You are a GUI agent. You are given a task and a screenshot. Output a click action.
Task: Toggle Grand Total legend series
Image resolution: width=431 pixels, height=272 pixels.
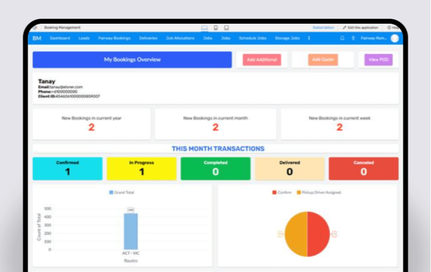[x=121, y=192]
